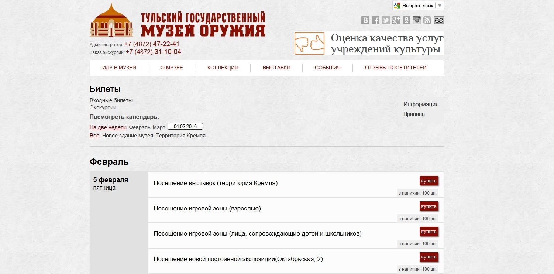This screenshot has width=554, height=274.
Task: Click the Instagram camera icon
Action: click(417, 20)
